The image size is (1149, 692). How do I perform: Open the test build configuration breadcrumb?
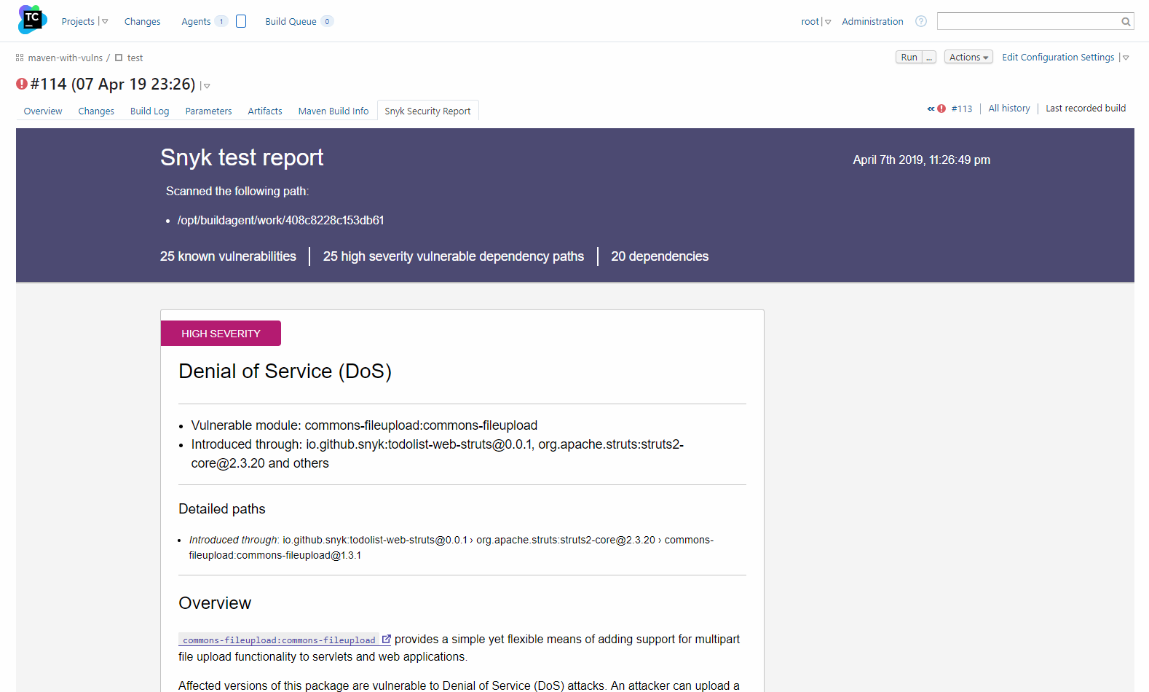tap(135, 58)
